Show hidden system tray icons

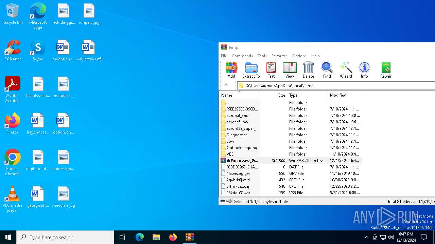[366, 237]
